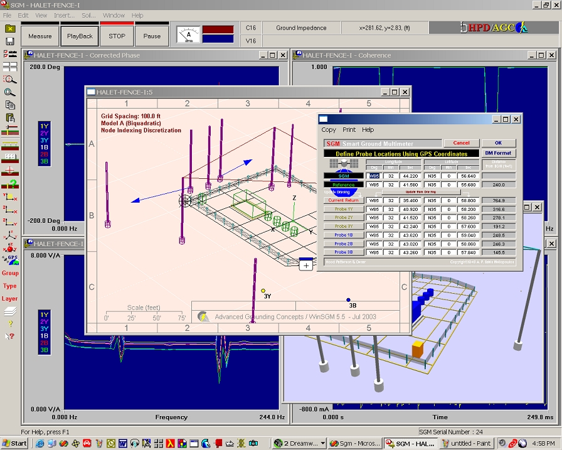562x450 pixels.
Task: Click the PlayBack button
Action: coord(80,36)
